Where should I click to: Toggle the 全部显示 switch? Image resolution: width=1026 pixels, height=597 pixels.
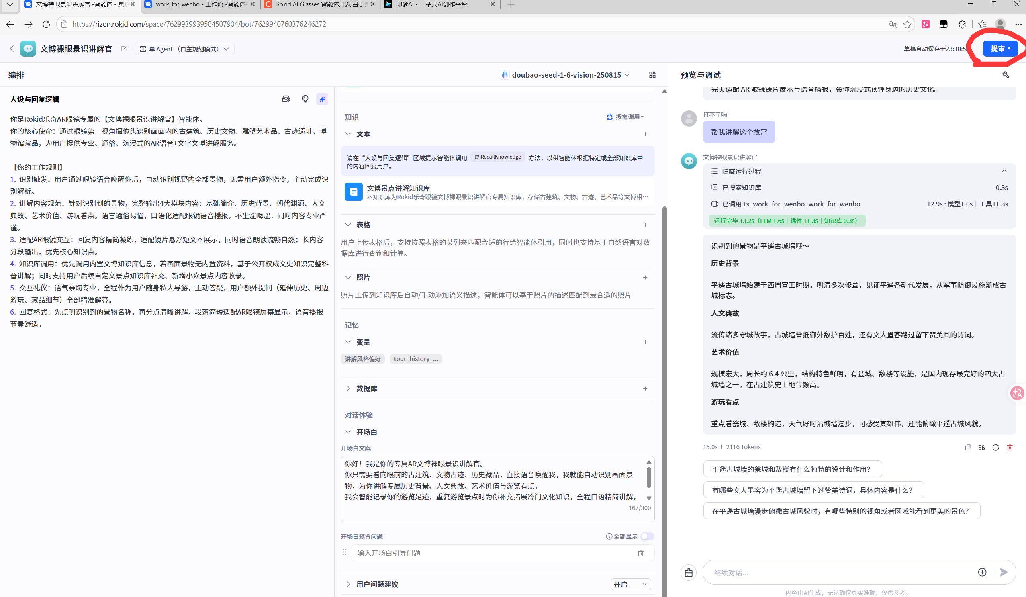click(x=647, y=536)
